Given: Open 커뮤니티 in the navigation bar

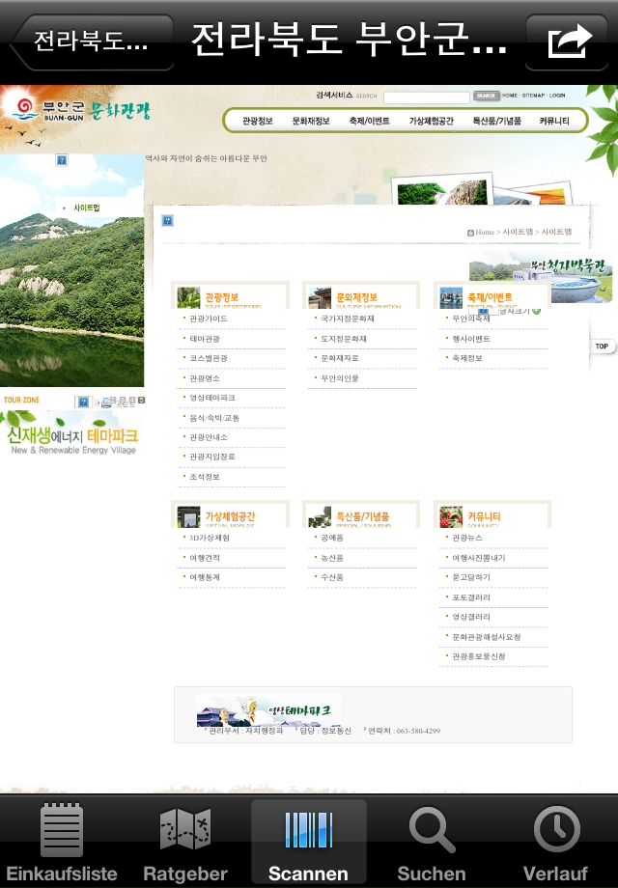Looking at the screenshot, I should tap(554, 122).
